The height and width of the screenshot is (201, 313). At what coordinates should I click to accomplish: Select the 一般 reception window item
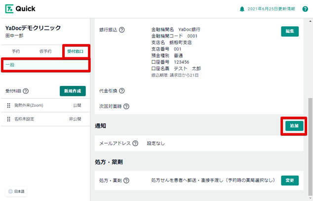tap(44, 65)
